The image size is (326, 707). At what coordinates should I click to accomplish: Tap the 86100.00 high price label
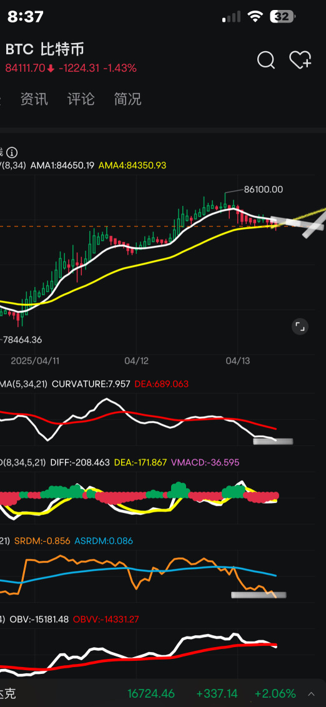tap(264, 189)
